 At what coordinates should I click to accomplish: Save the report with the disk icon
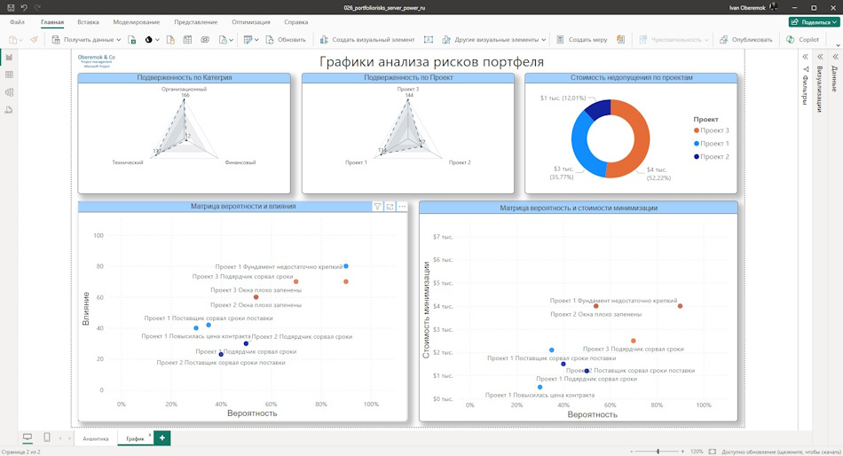[x=11, y=7]
